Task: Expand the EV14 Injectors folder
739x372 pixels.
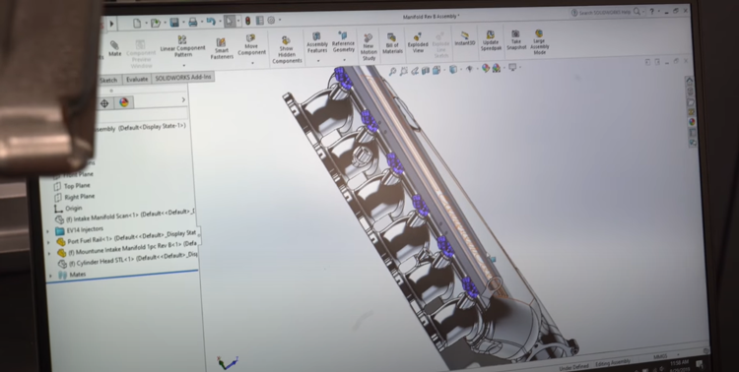Action: point(48,230)
